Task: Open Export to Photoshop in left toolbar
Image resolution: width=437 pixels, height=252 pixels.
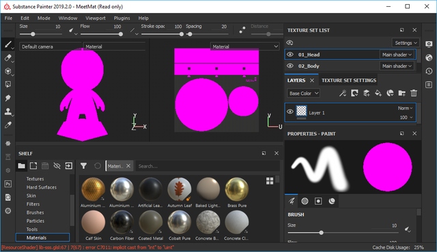Action: coord(8,184)
